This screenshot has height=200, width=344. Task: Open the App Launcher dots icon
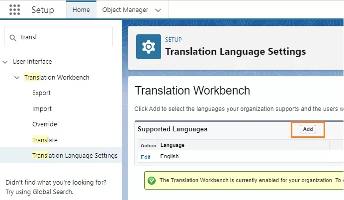coord(14,10)
